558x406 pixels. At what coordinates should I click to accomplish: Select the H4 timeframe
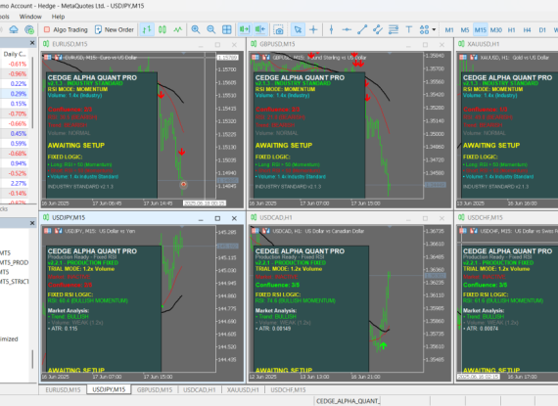pos(527,30)
